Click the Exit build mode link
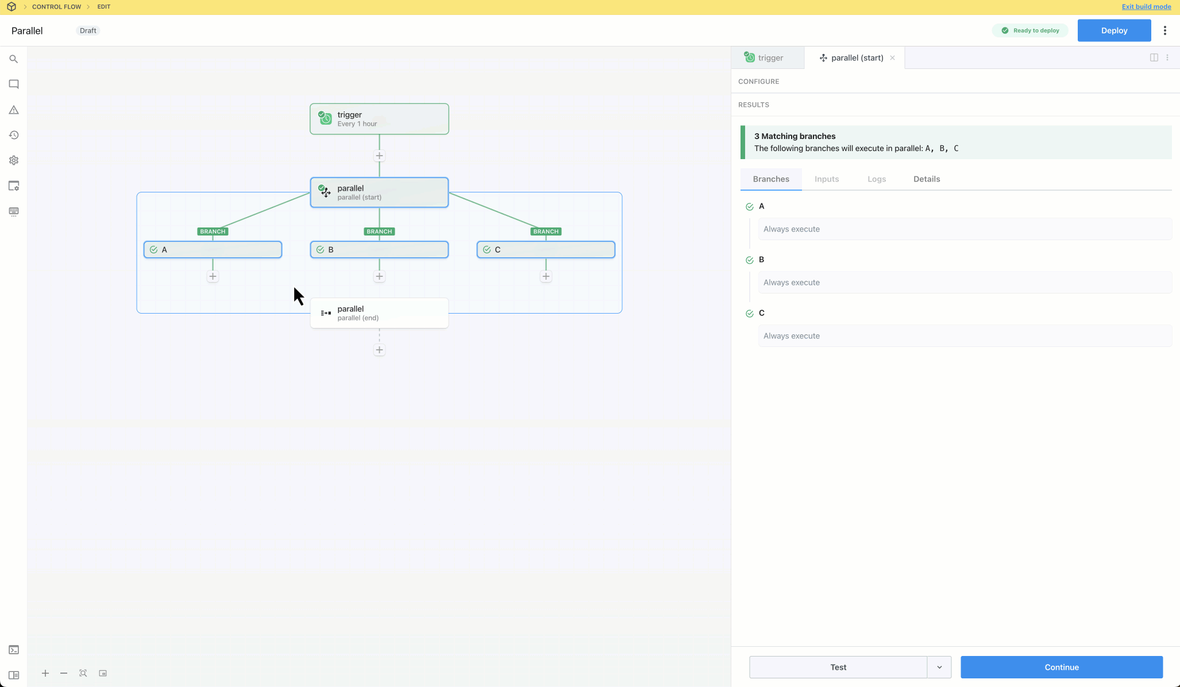The width and height of the screenshot is (1180, 687). (1146, 7)
